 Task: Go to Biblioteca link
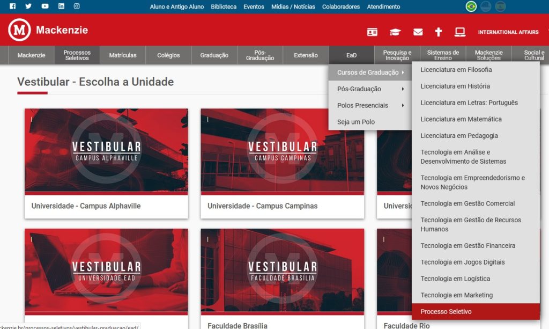(224, 6)
